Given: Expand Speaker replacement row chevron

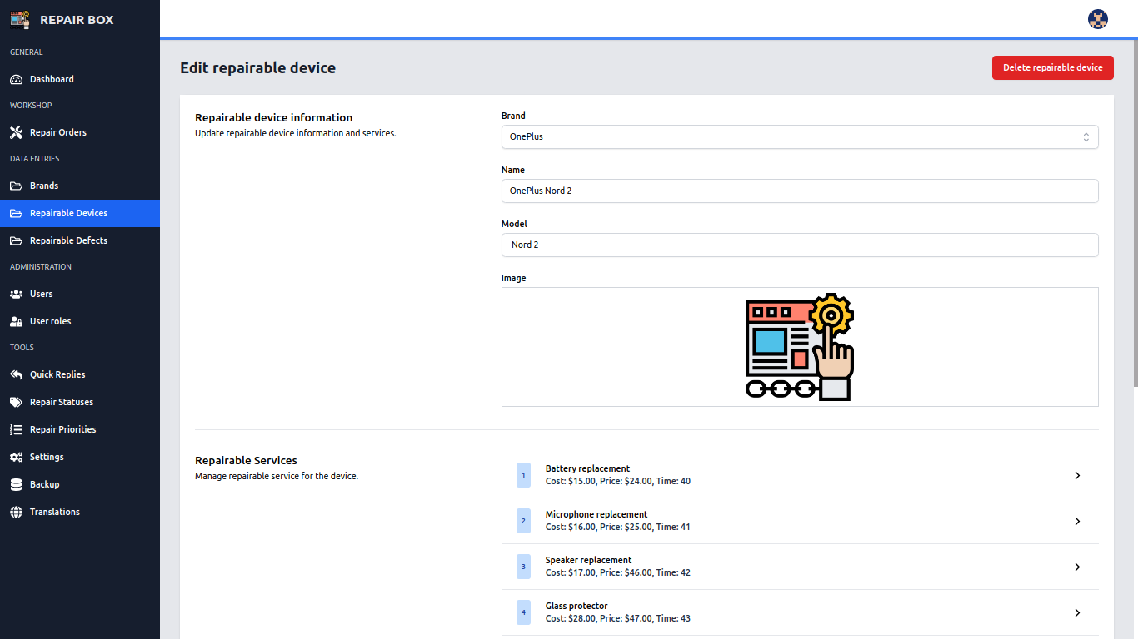Looking at the screenshot, I should click(1077, 567).
